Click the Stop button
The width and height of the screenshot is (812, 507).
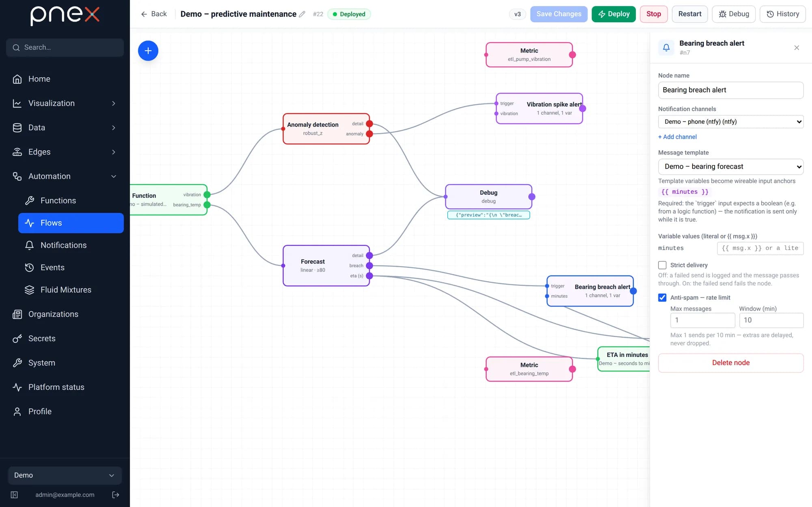coord(653,14)
